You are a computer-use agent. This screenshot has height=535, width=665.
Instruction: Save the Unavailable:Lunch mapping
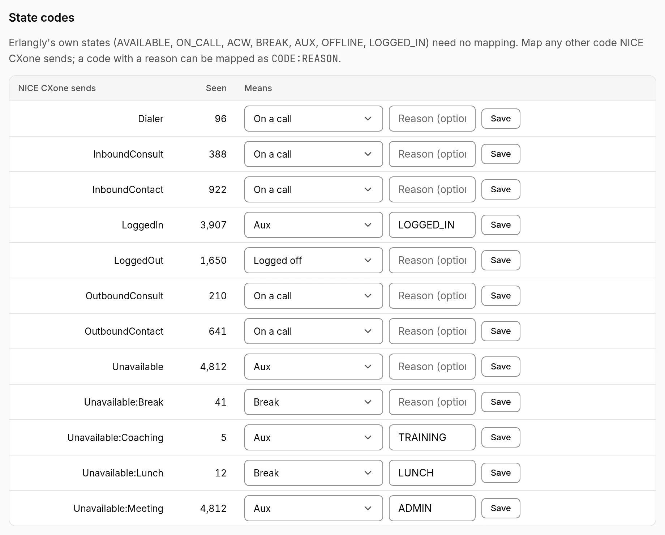pos(501,473)
